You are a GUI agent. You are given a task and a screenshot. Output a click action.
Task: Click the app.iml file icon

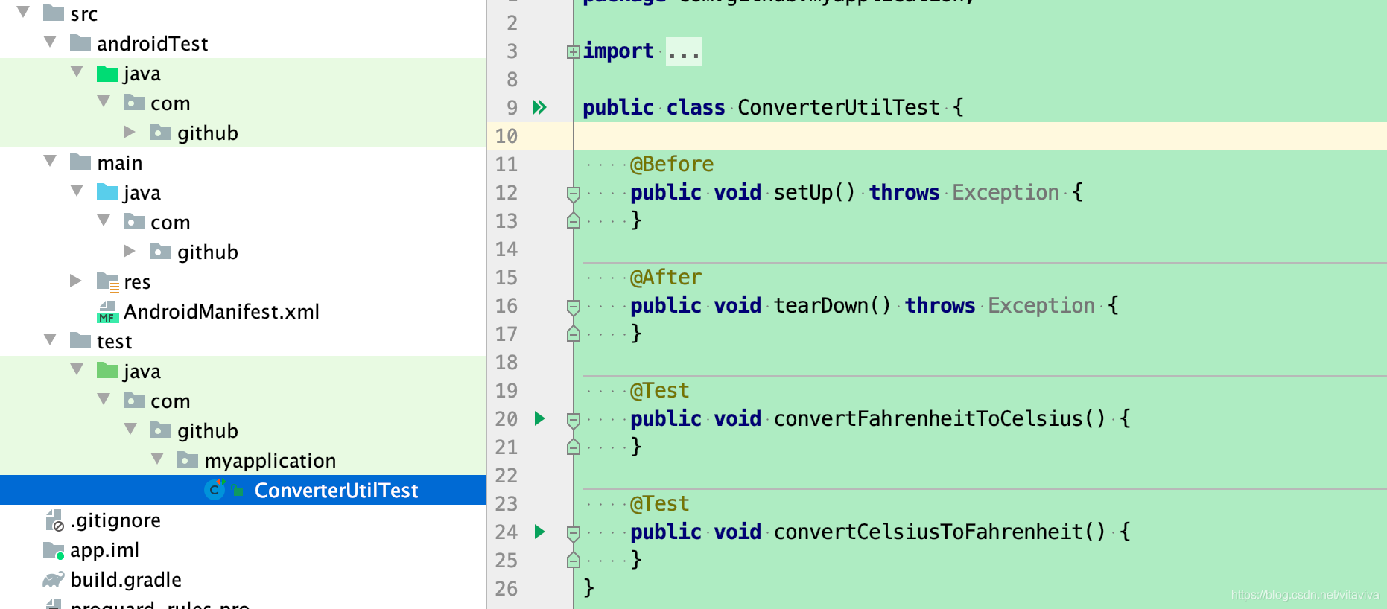54,550
